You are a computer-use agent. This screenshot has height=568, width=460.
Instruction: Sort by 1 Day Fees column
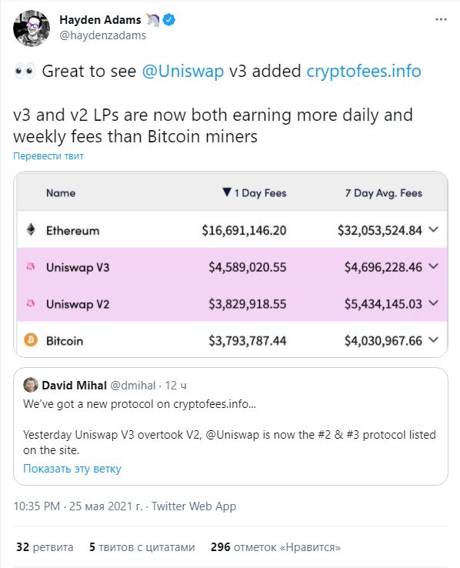pyautogui.click(x=255, y=192)
